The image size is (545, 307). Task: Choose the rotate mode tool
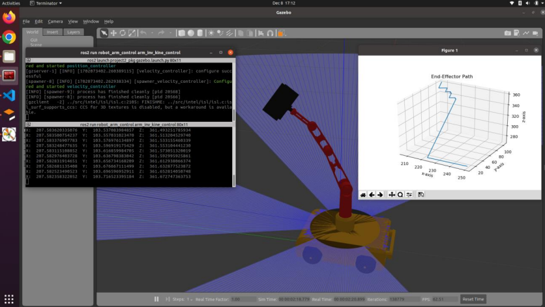coord(123,33)
